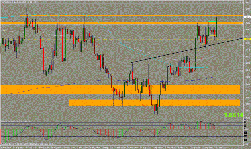The height and width of the screenshot is (149, 251).
Task: Select the lowest short orange support rectangle
Action: pyautogui.click(x=155, y=103)
